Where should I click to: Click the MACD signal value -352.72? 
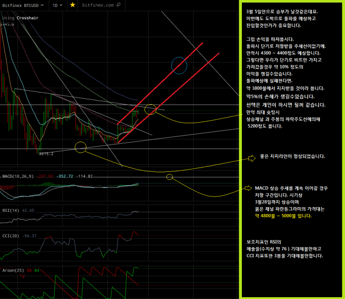[65, 176]
